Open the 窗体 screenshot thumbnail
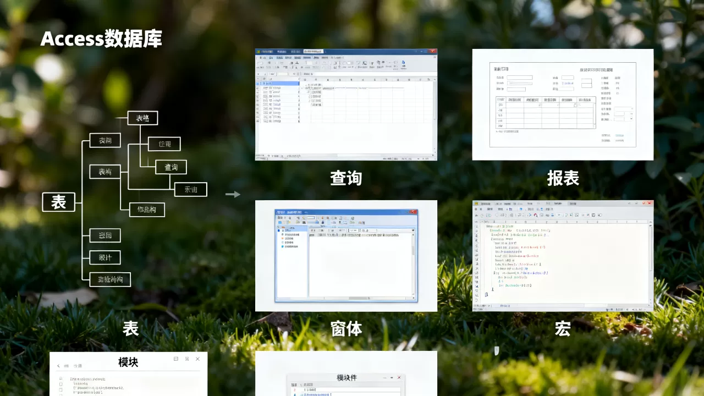Image resolution: width=704 pixels, height=396 pixels. 346,256
